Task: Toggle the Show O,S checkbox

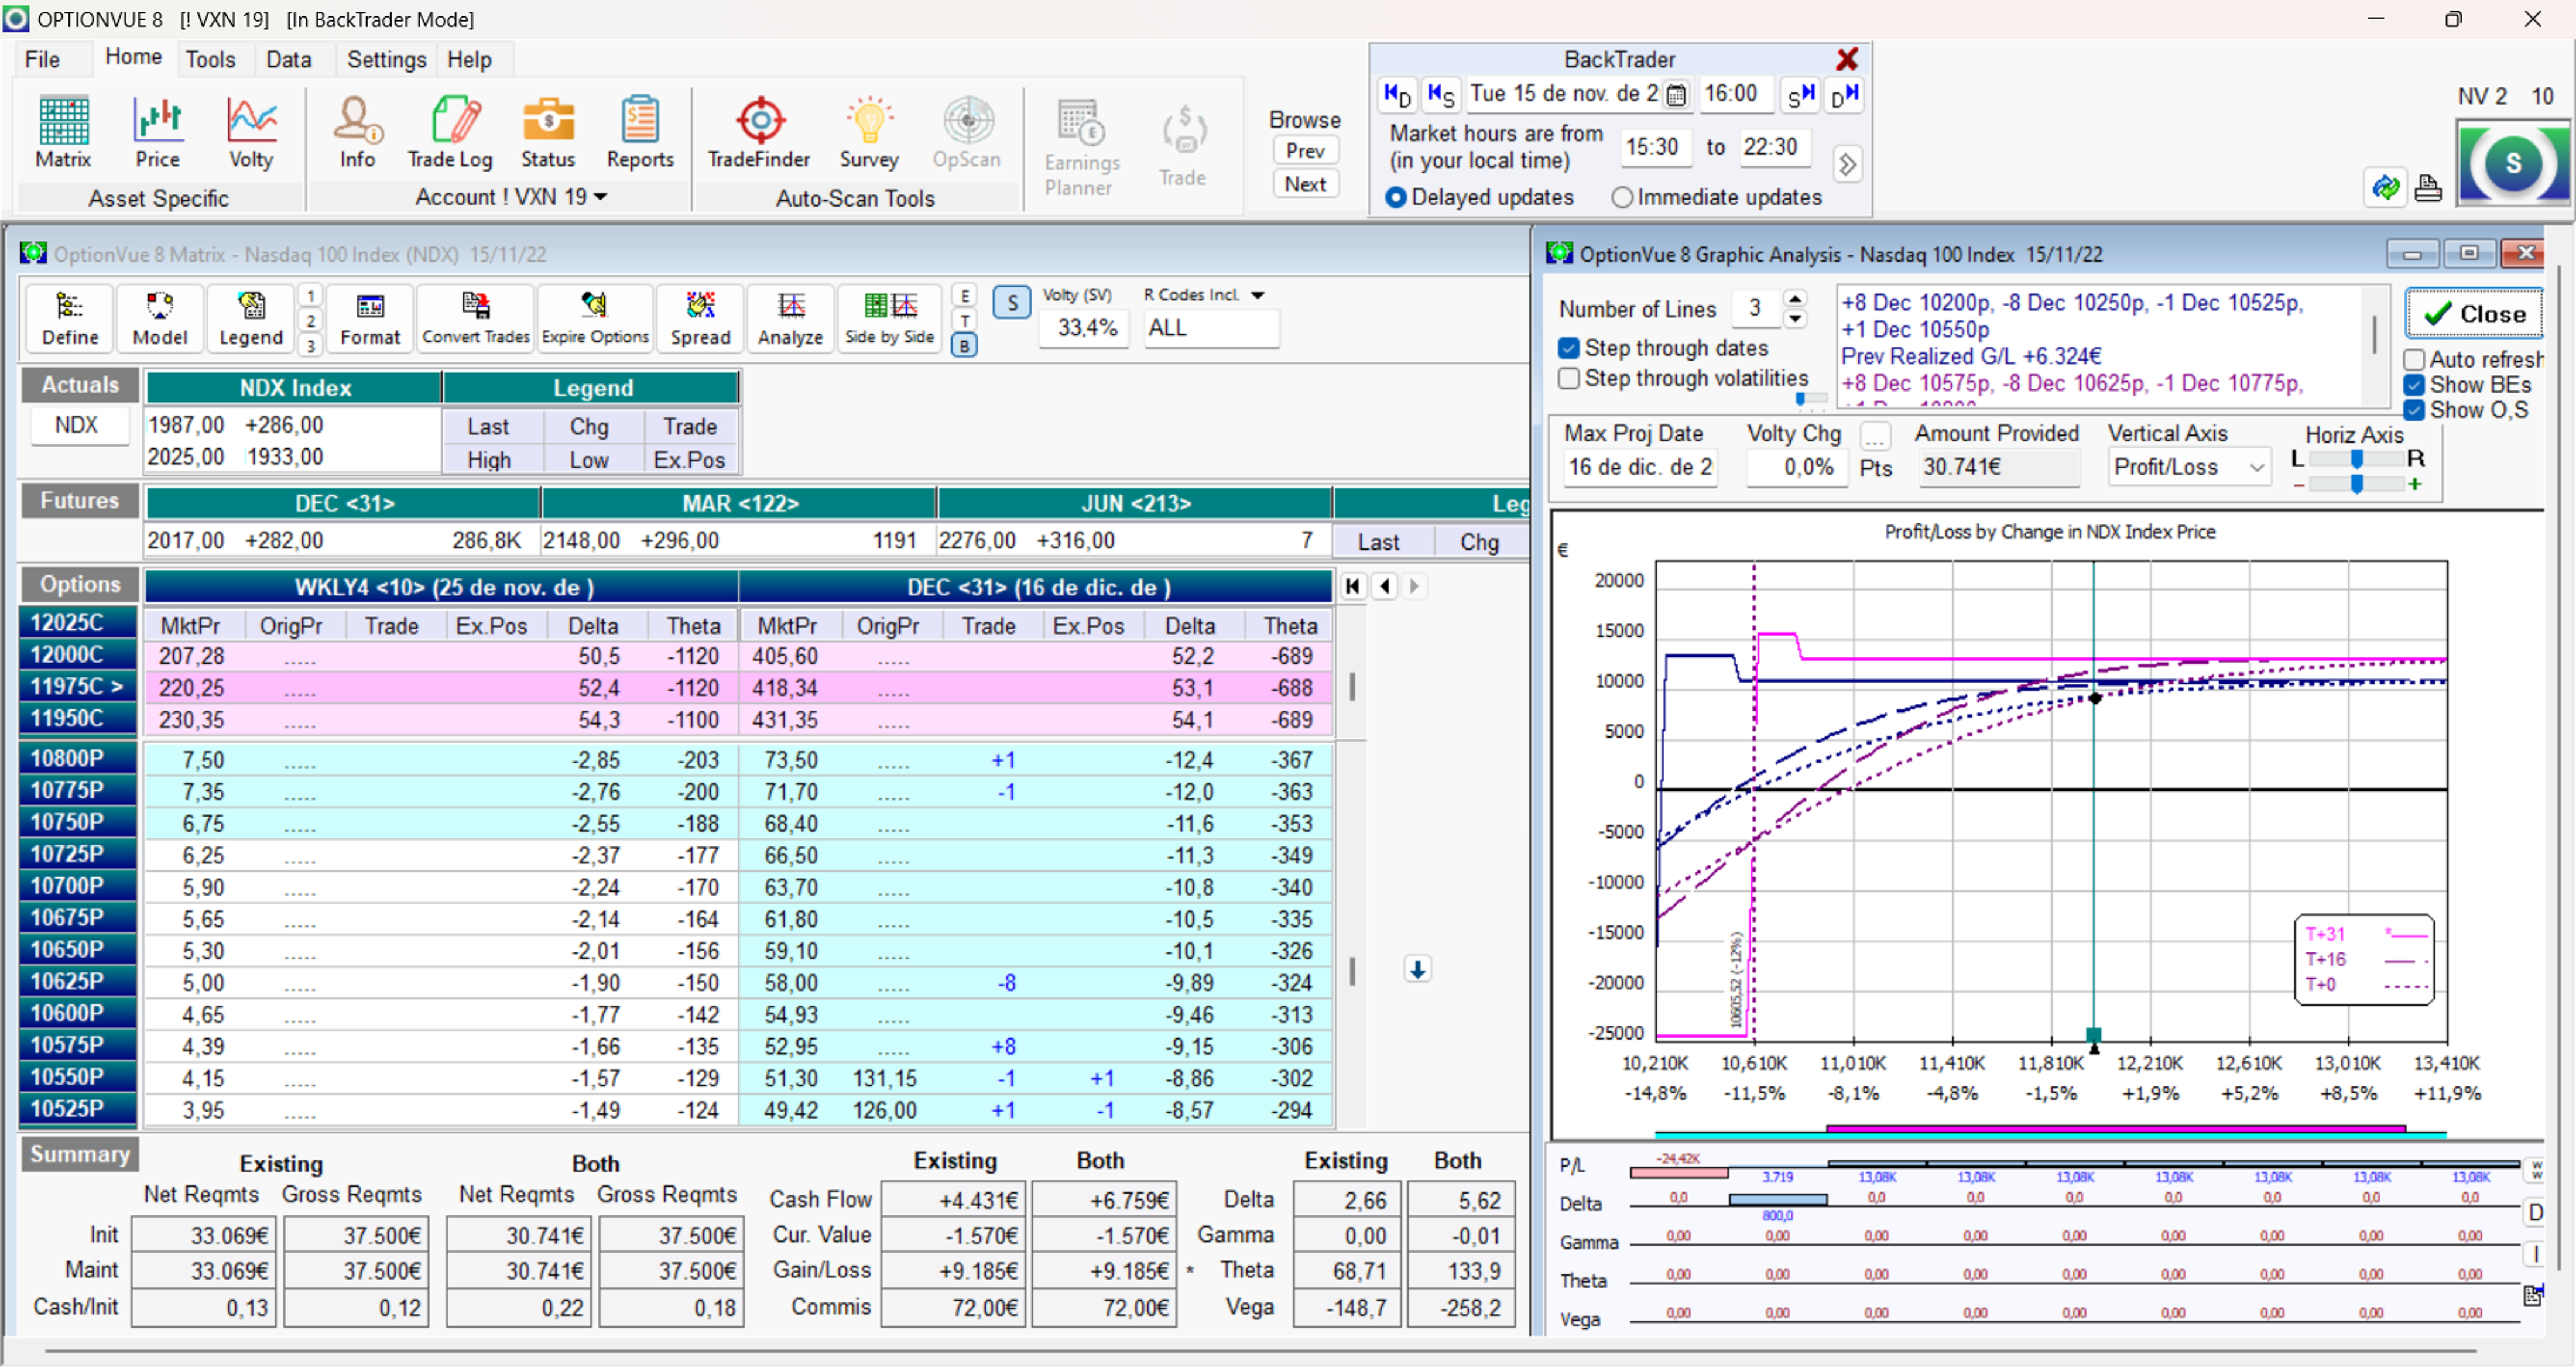Action: click(x=2414, y=411)
